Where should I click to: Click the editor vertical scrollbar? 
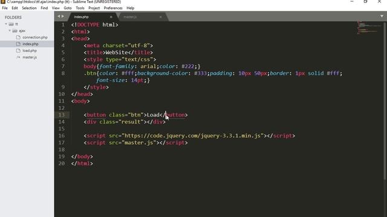coord(385,101)
